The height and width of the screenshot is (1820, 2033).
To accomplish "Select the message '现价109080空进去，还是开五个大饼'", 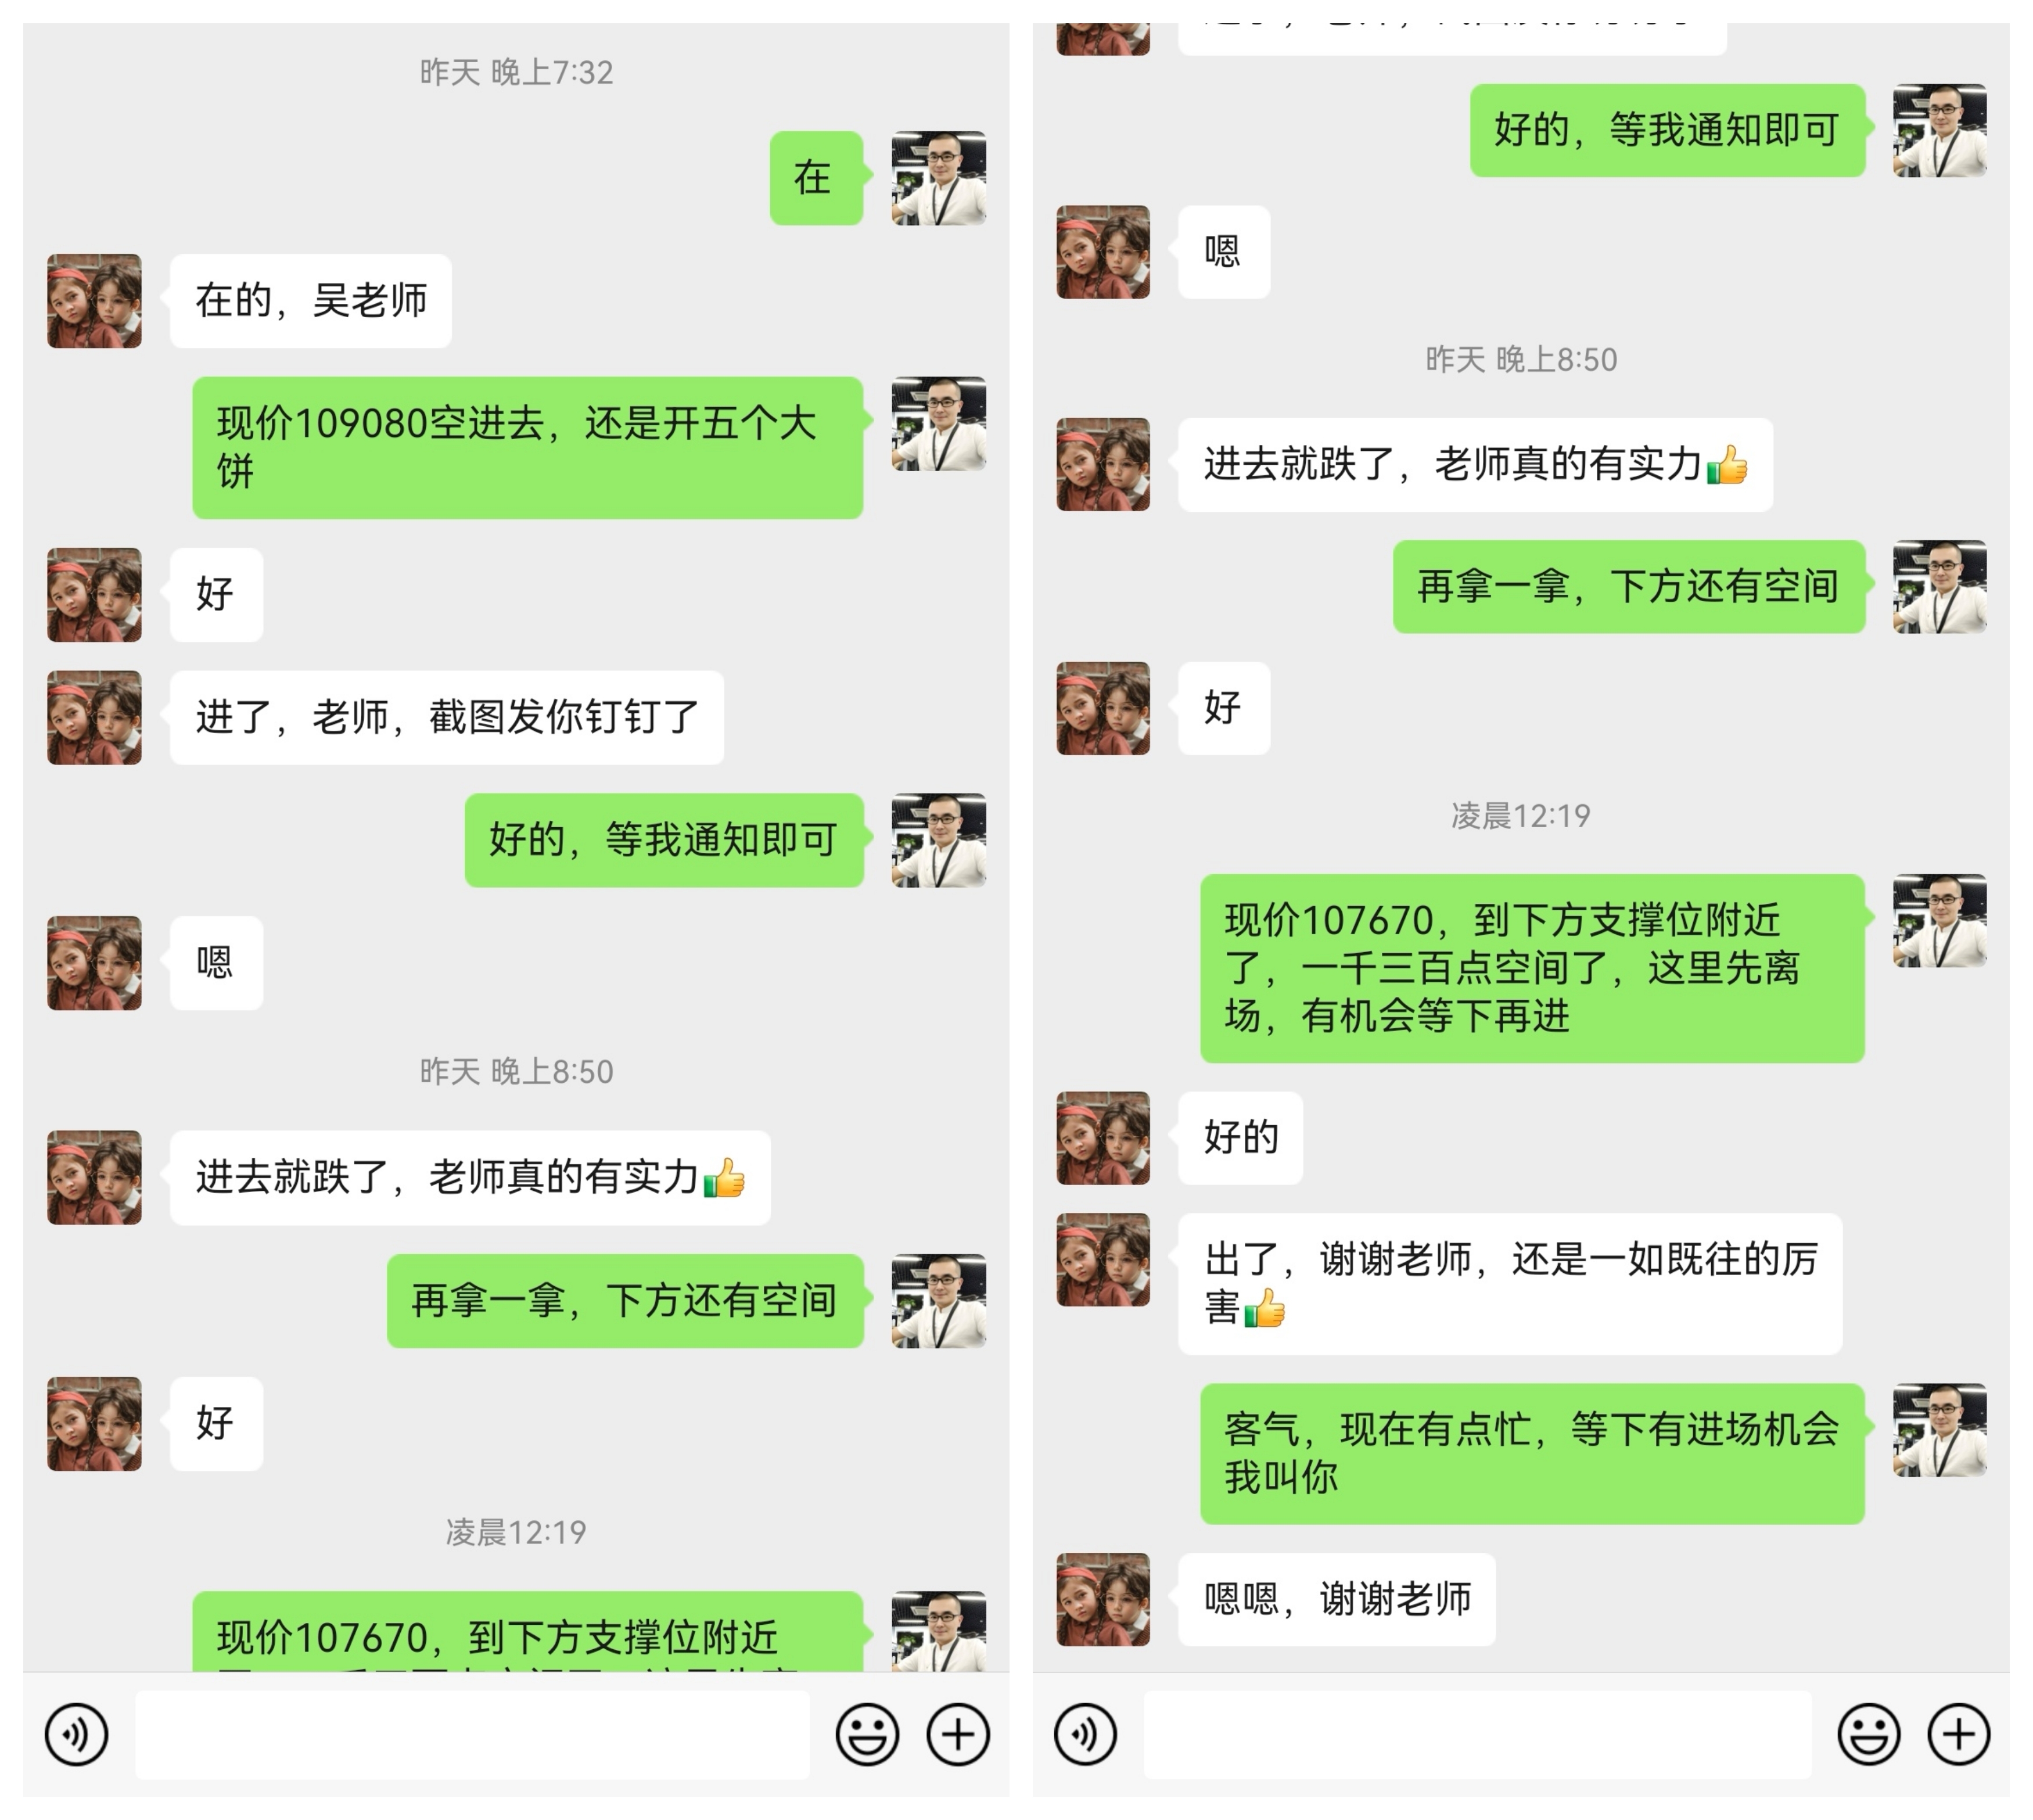I will (528, 447).
